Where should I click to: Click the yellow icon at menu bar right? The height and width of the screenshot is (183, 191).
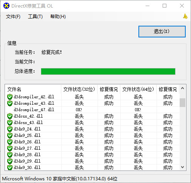(185, 16)
